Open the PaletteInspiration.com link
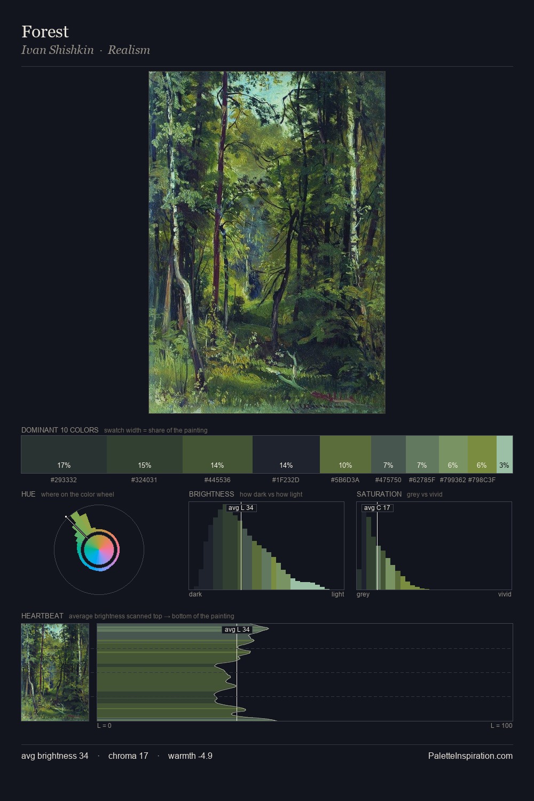The width and height of the screenshot is (534, 801). point(470,756)
